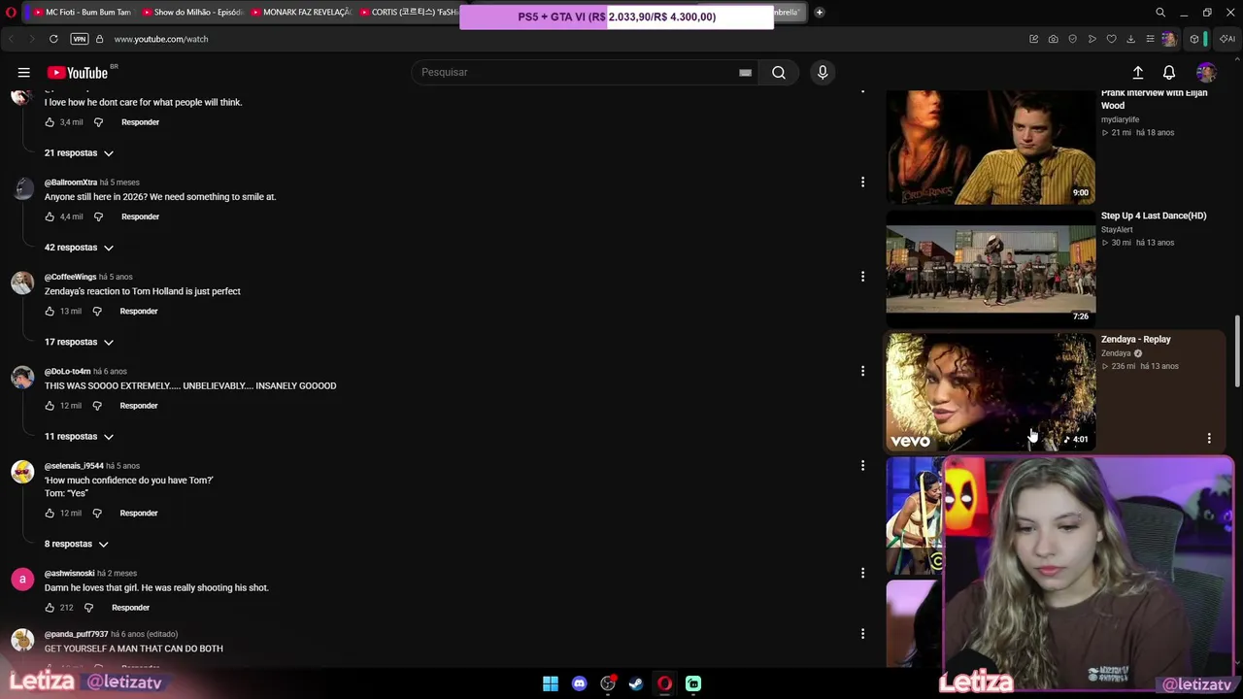Screen dimensions: 1243x699
Task: Like the 'Anyone still here in 2026' comment
Action: (x=50, y=216)
